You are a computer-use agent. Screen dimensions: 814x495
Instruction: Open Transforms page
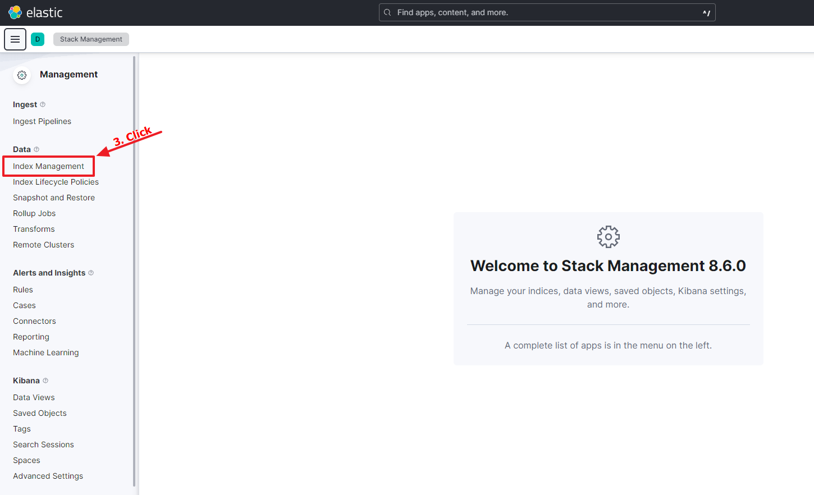pyautogui.click(x=34, y=229)
